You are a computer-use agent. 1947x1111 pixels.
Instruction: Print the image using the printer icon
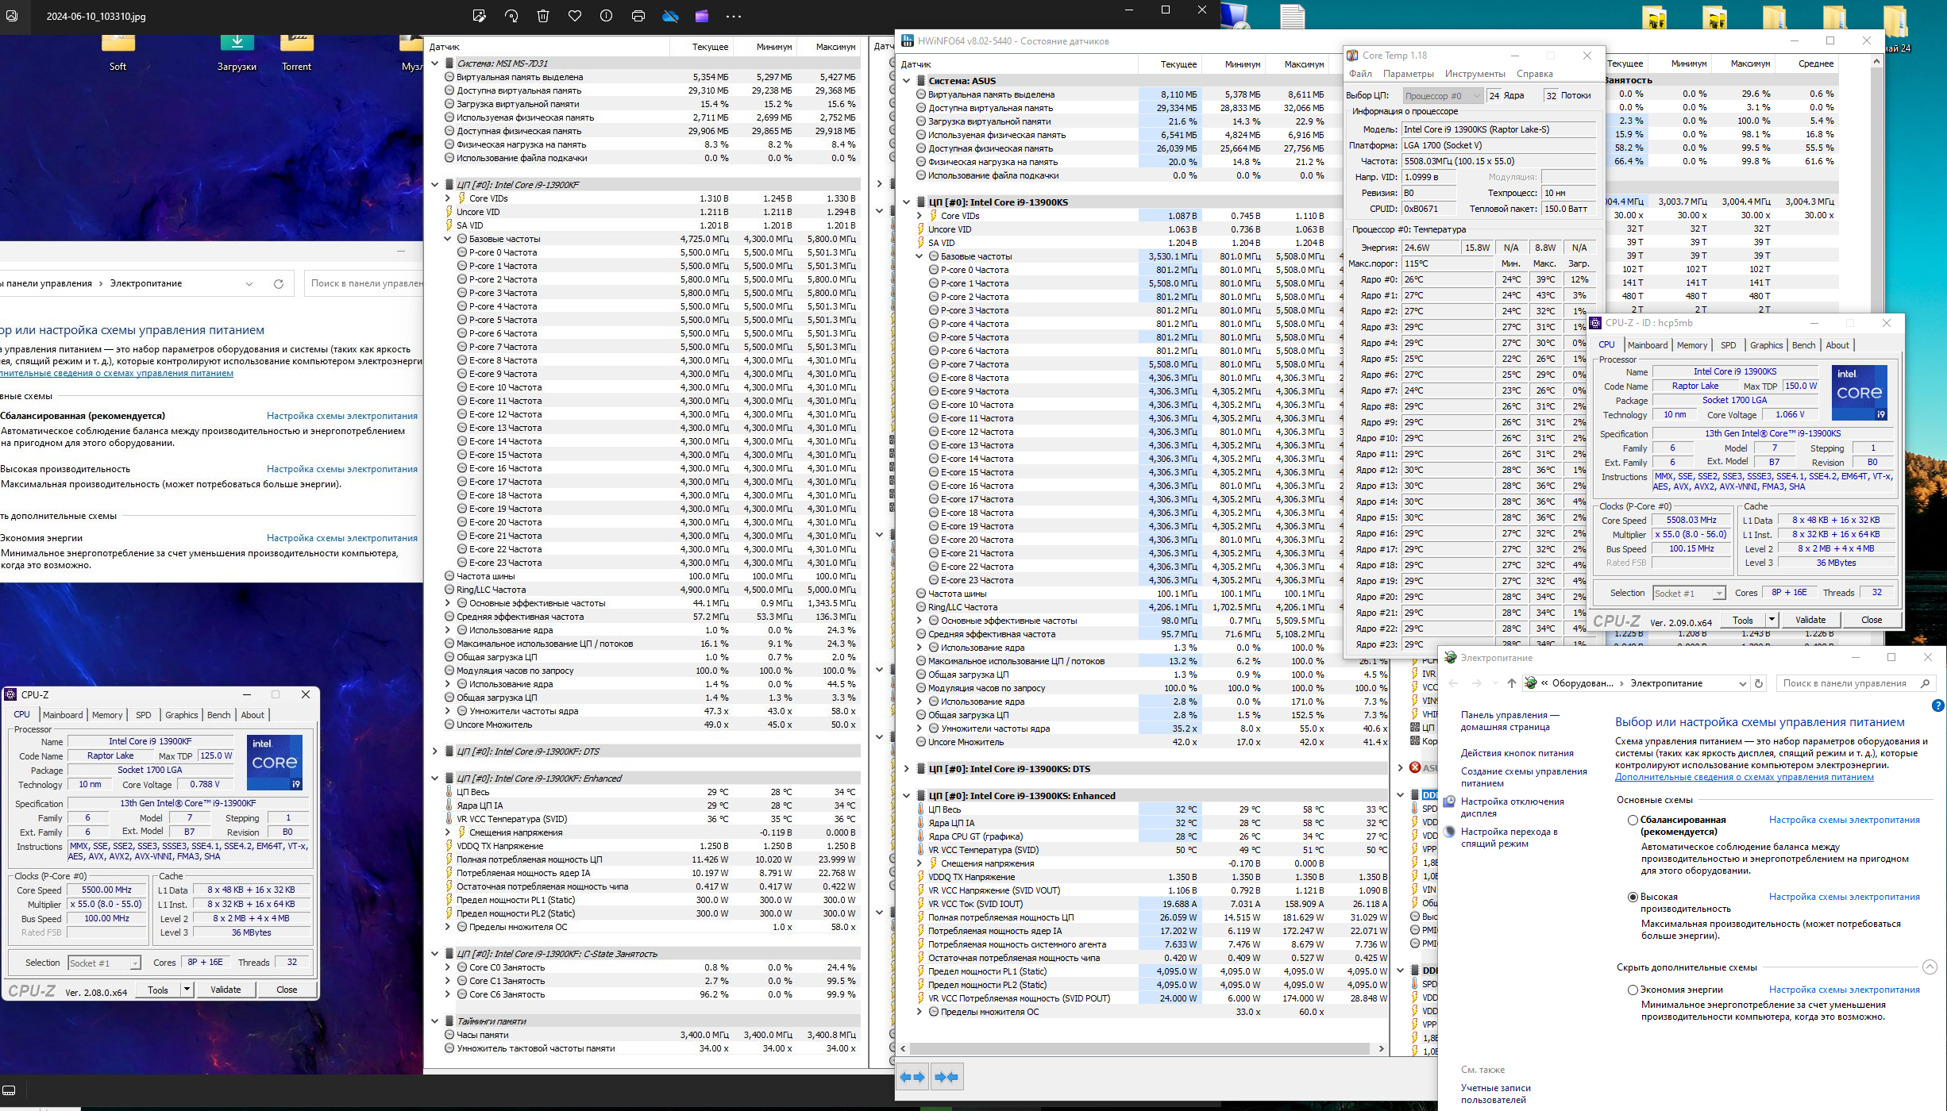tap(638, 16)
